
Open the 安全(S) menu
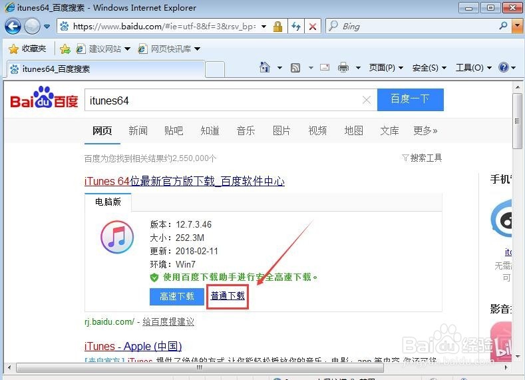pyautogui.click(x=429, y=68)
